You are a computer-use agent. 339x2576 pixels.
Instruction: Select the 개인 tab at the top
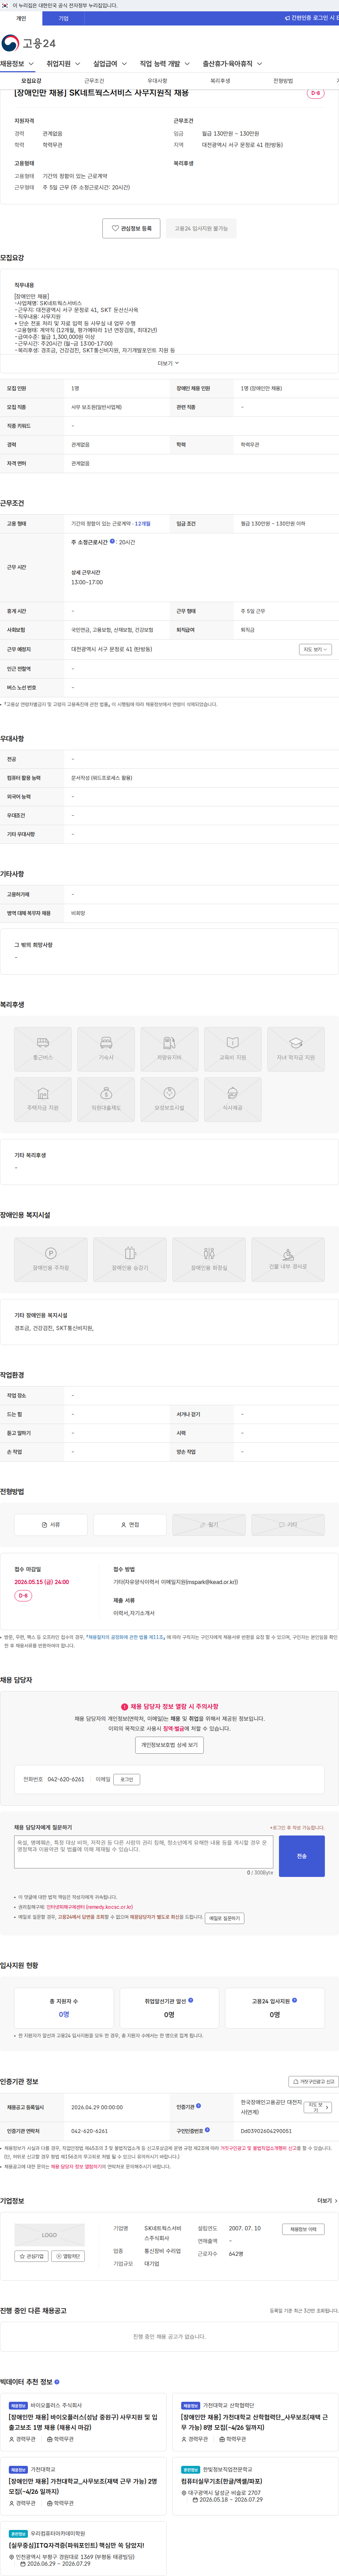pyautogui.click(x=21, y=18)
